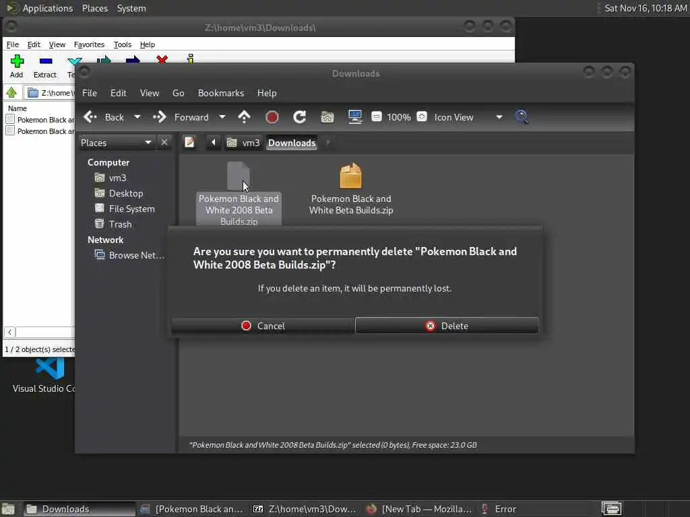
Task: Click the Info icon in 7-Zip toolbar
Action: 191,59
